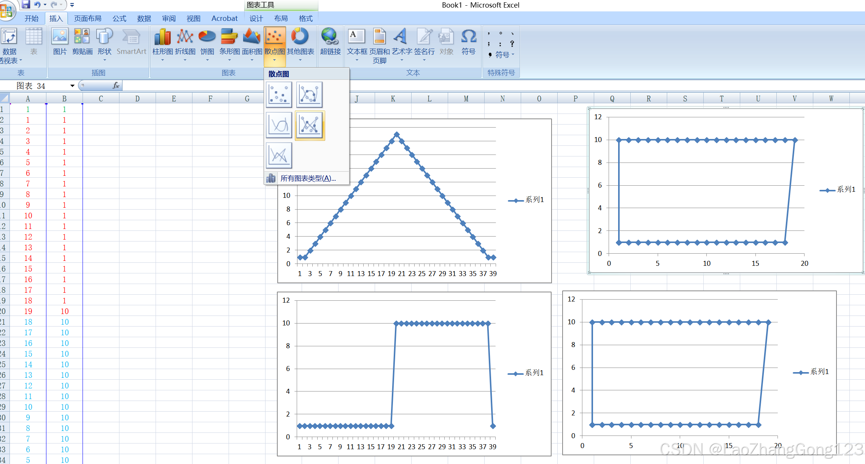Switch to the 页面布局 ribbon tab
The width and height of the screenshot is (865, 464).
coord(87,18)
